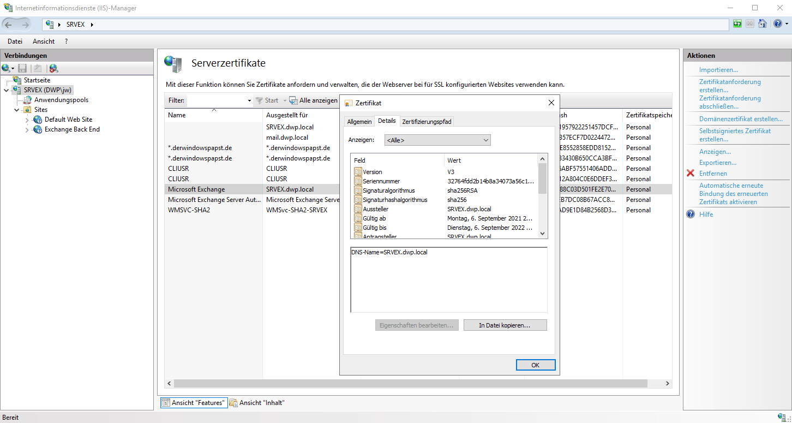
Task: Click the Hilfe question mark icon in Aktionen
Action: (x=691, y=215)
